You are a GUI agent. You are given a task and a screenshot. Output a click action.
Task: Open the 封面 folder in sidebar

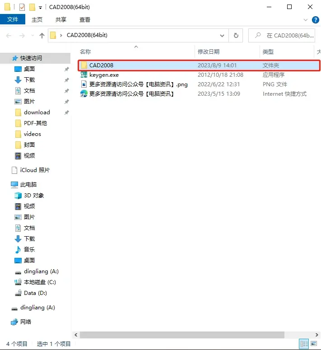(x=29, y=145)
